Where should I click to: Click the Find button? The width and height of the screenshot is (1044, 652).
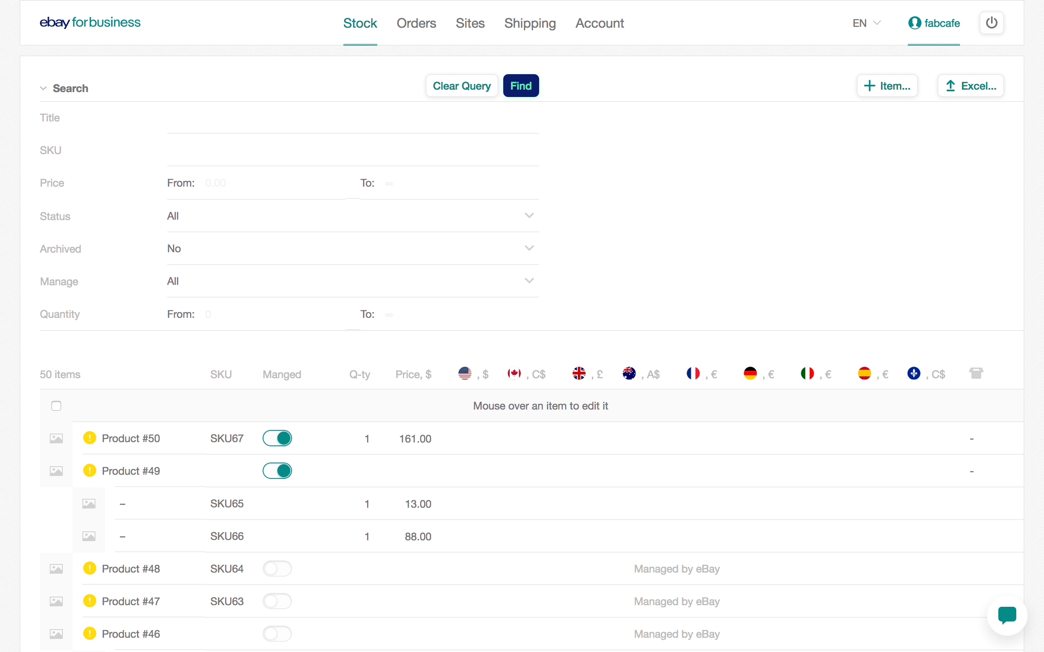pos(521,86)
